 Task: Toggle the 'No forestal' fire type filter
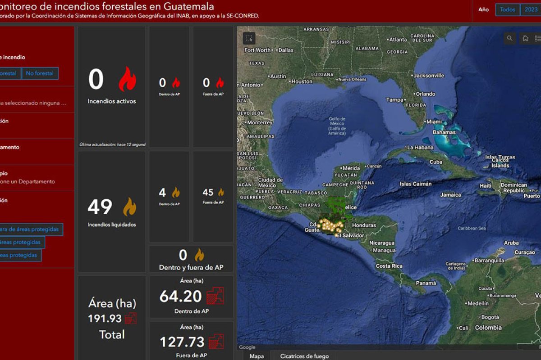click(x=40, y=73)
